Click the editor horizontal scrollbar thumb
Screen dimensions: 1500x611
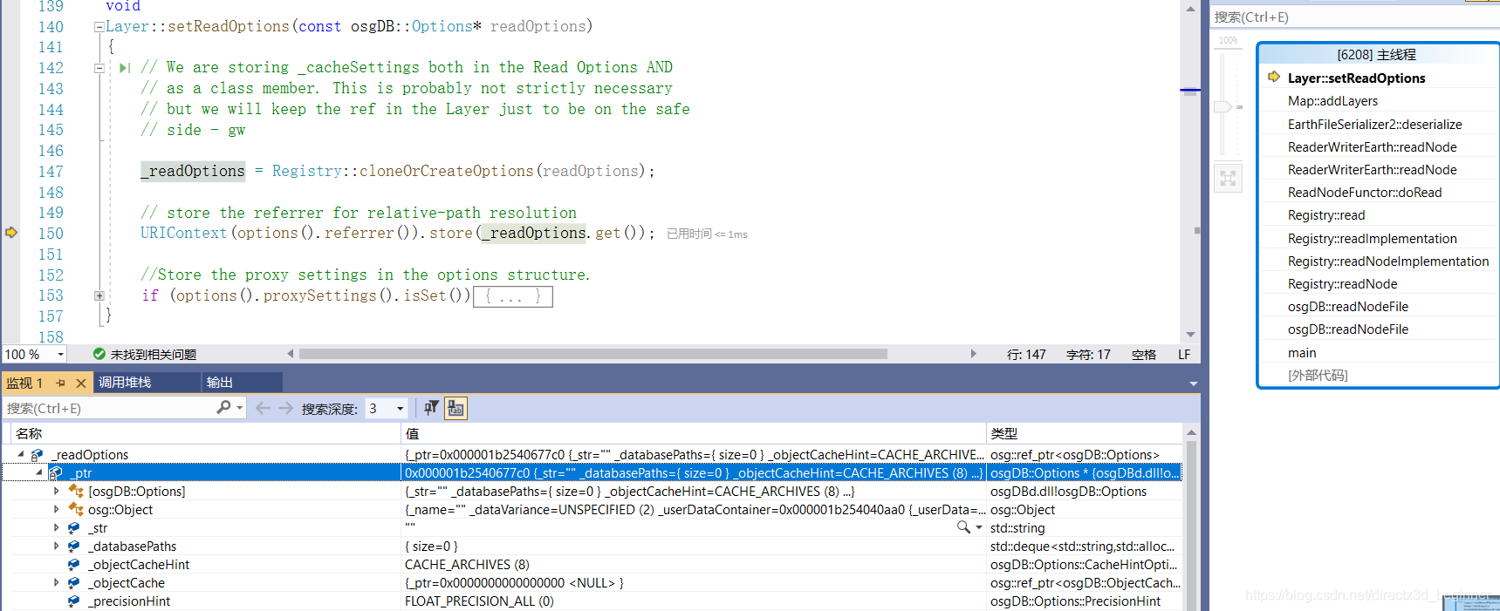click(593, 354)
